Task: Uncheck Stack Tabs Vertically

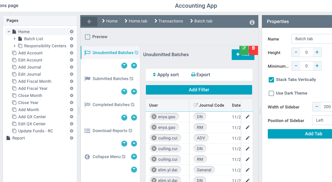Action: point(271,79)
